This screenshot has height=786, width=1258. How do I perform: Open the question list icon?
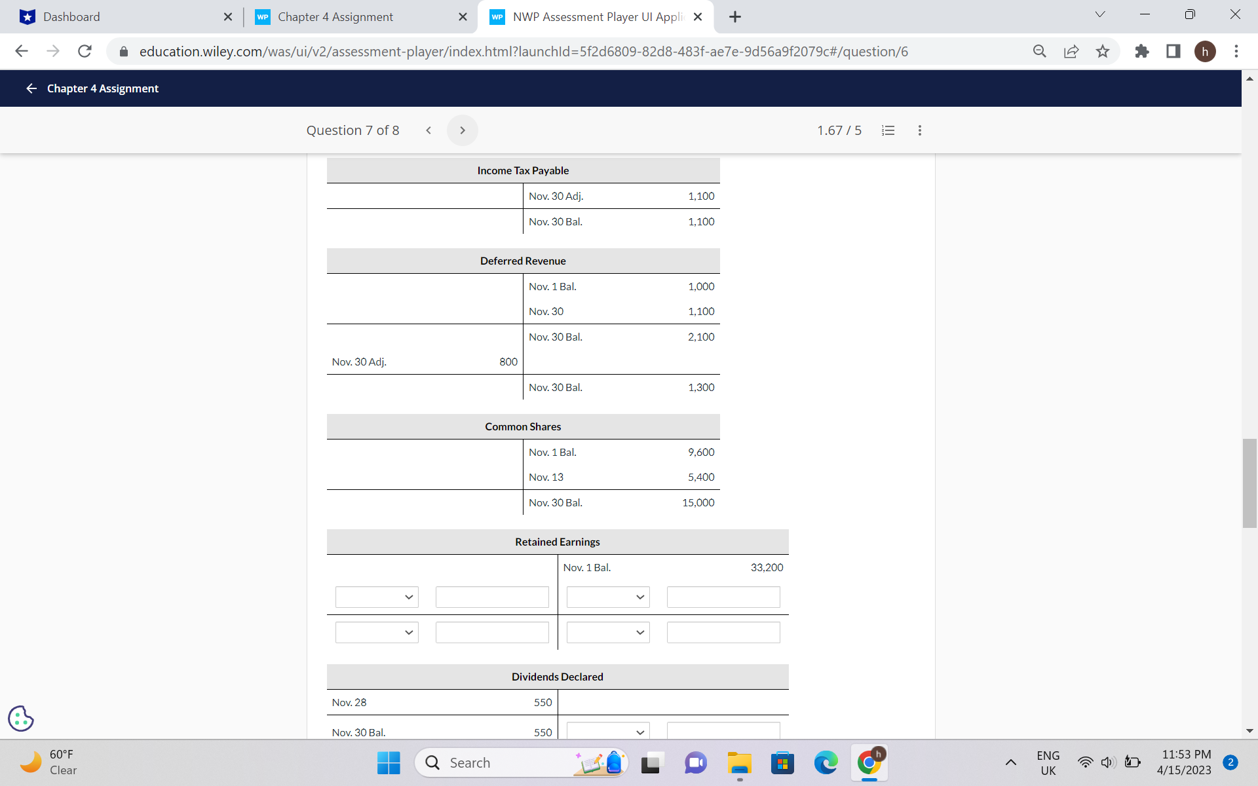(x=888, y=130)
